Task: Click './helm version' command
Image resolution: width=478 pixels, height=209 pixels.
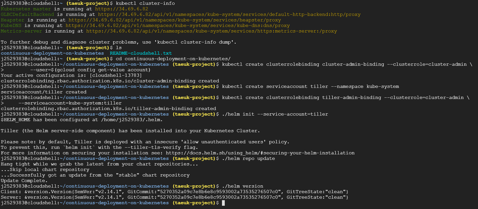Action: click(x=242, y=186)
